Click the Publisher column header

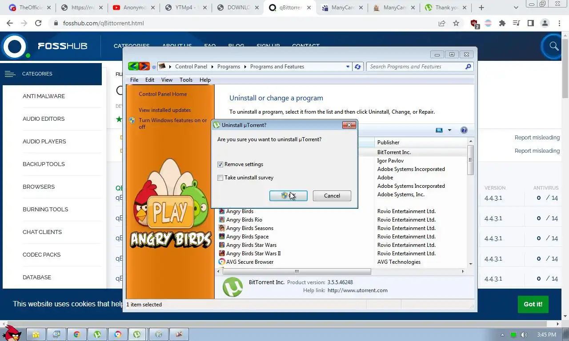[421, 143]
